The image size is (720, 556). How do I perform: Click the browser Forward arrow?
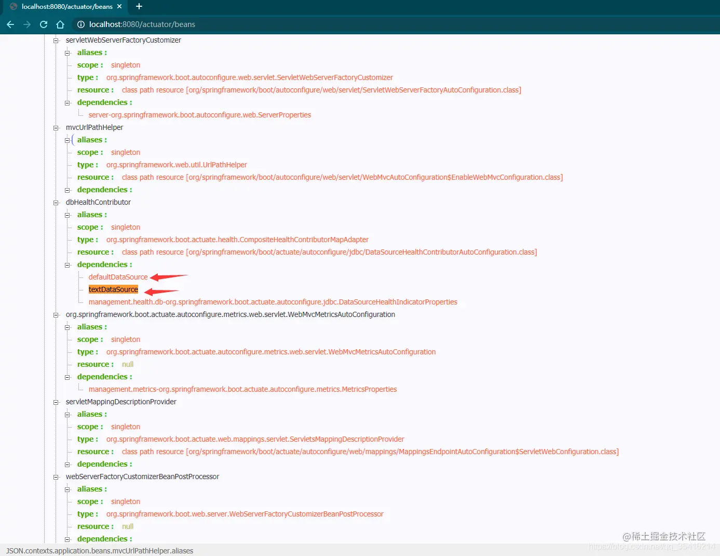point(27,24)
